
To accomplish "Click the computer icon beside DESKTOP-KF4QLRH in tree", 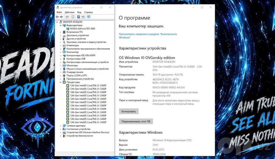I will (x=61, y=22).
